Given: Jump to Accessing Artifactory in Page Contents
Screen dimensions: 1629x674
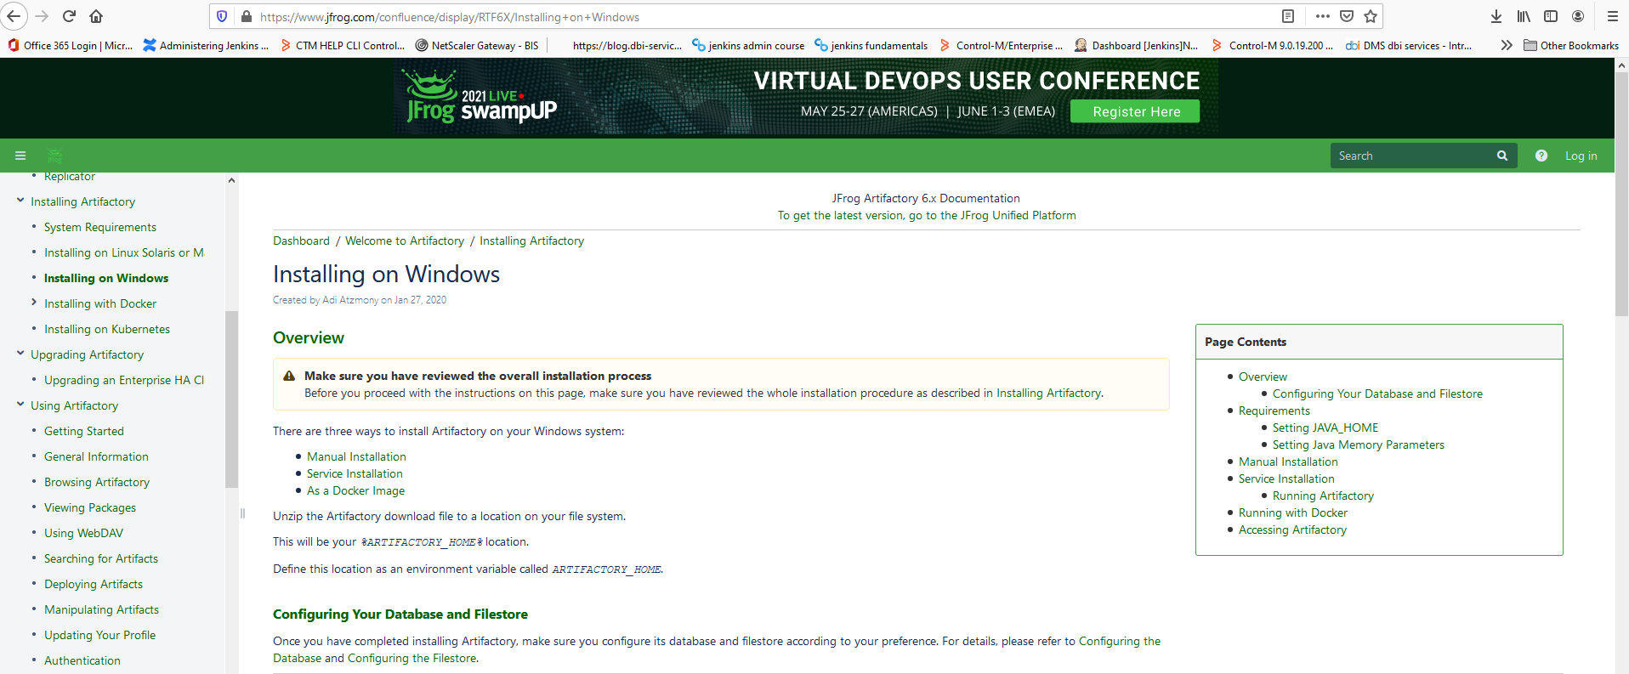Looking at the screenshot, I should coord(1292,530).
